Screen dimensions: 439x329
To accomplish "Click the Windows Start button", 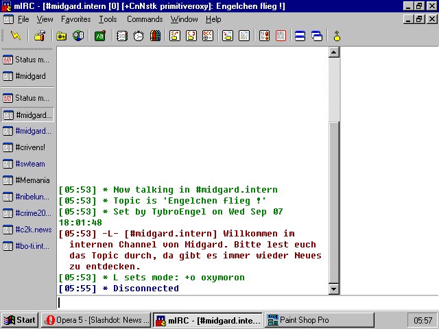I will point(20,320).
